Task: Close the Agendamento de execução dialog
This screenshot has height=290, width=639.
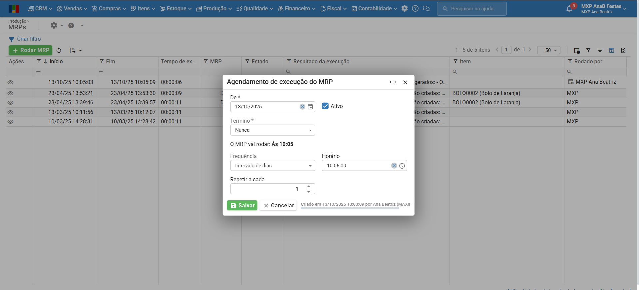Action: click(x=405, y=82)
